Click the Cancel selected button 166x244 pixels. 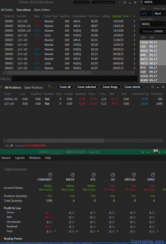[104, 3]
